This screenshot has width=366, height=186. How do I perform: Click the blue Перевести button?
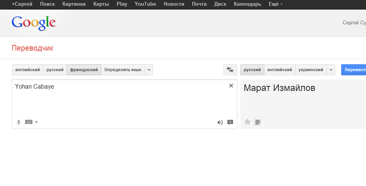(354, 70)
